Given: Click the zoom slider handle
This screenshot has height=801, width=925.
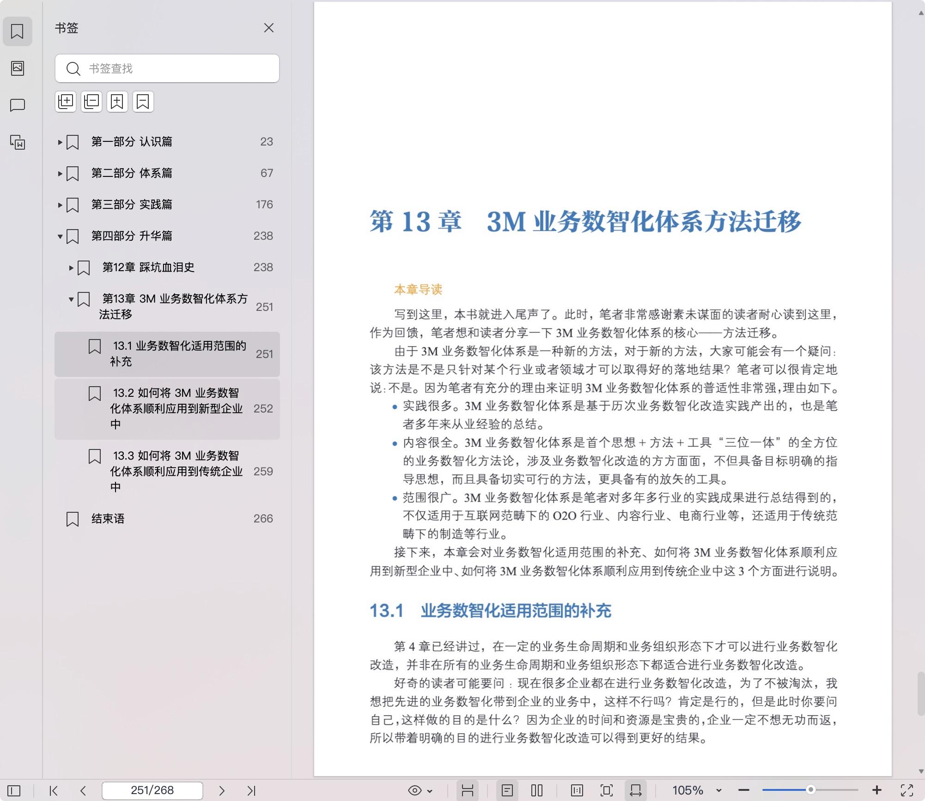Looking at the screenshot, I should point(810,790).
